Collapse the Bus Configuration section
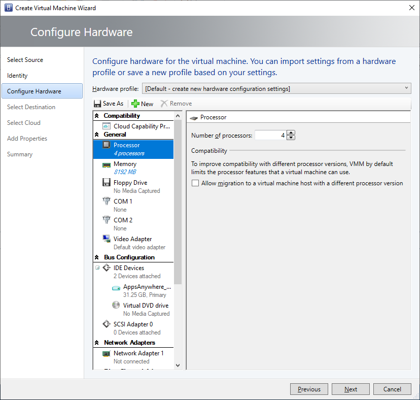The image size is (420, 400). [97, 257]
